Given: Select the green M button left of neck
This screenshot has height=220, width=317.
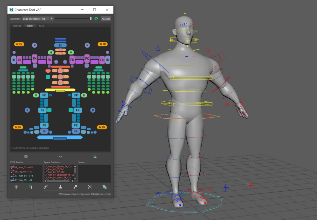Looking at the screenshot, I should [51, 53].
